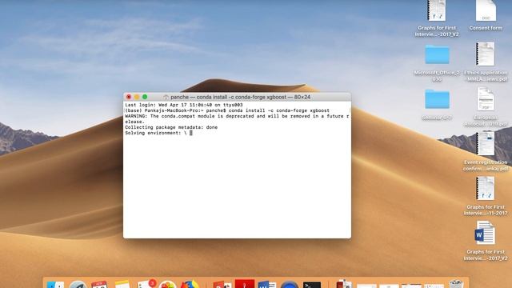Screen dimensions: 512x288
Task: Open the Consent form document icon
Action: coord(486,10)
